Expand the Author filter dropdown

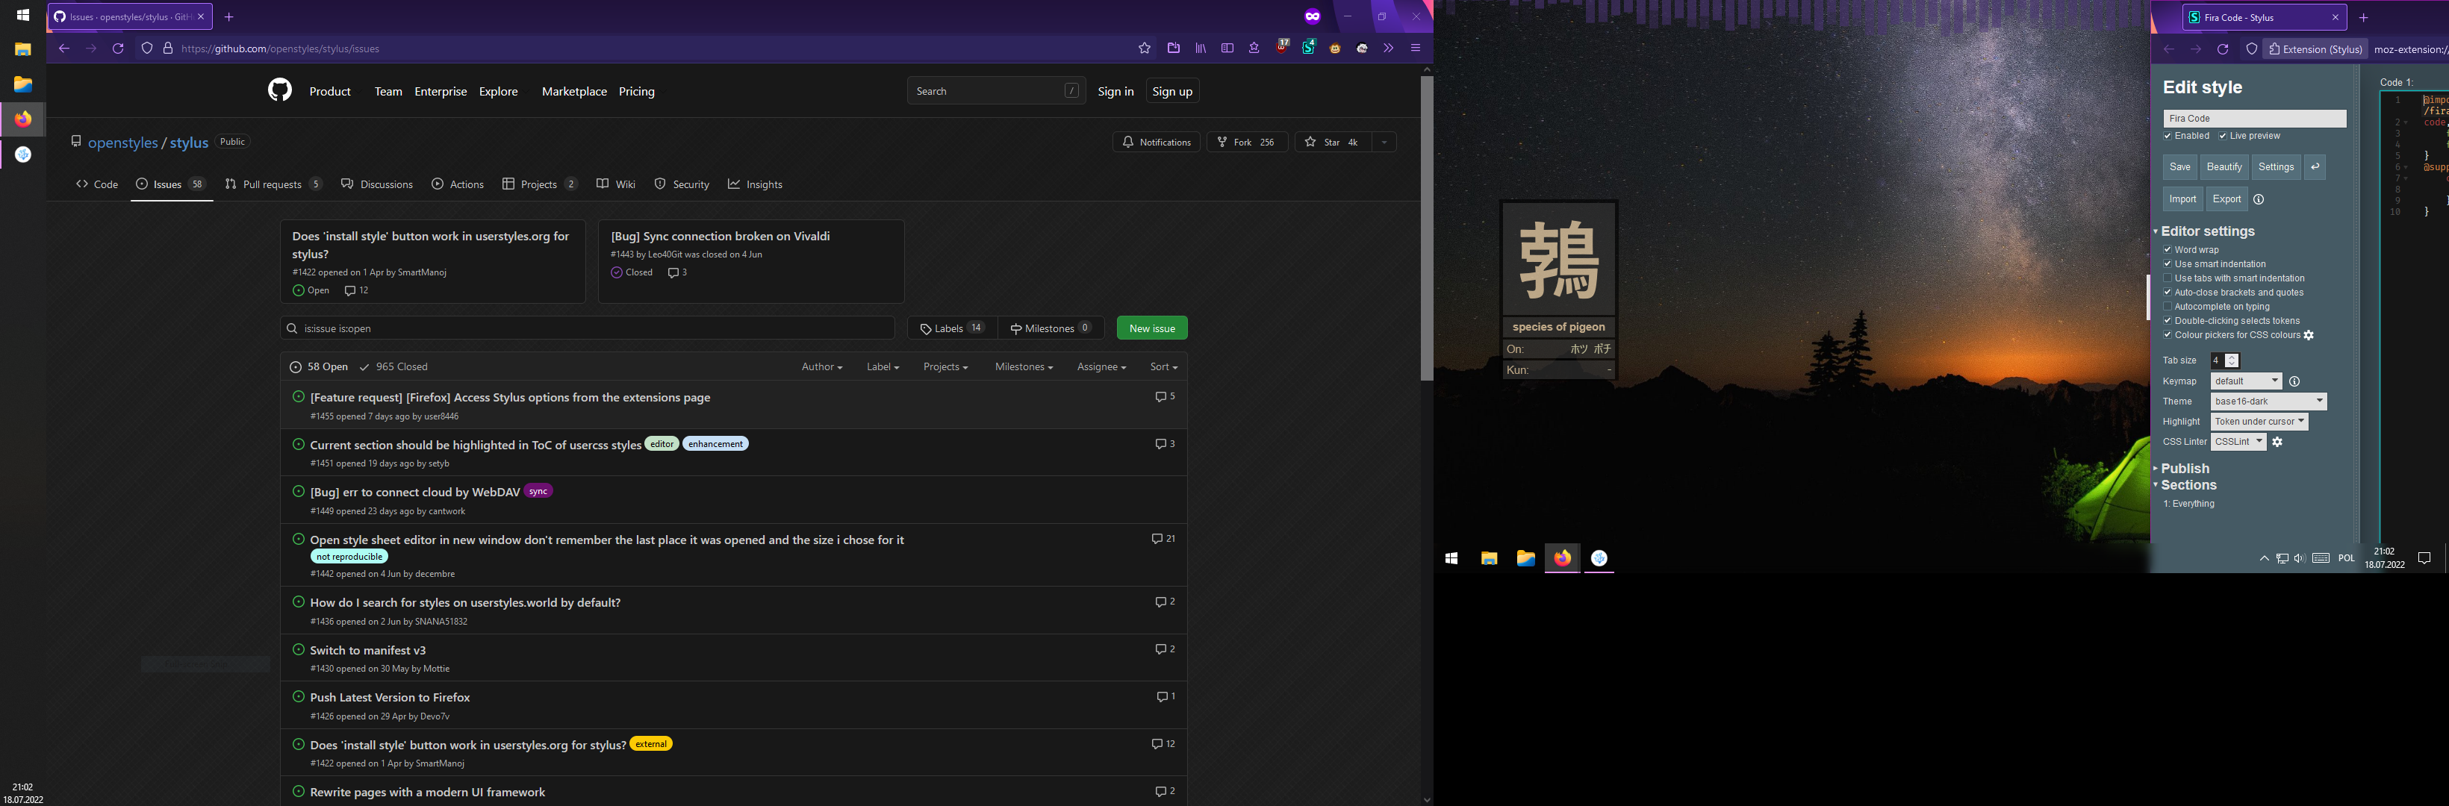coord(821,367)
